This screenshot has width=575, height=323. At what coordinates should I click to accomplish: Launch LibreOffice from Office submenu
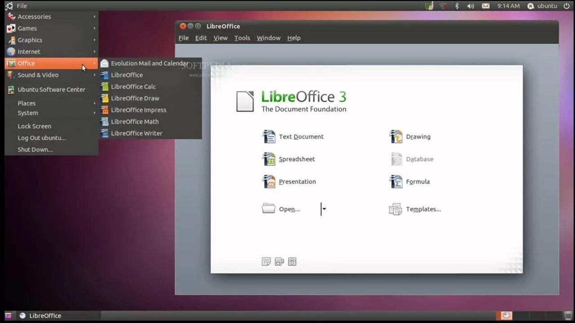[x=150, y=75]
